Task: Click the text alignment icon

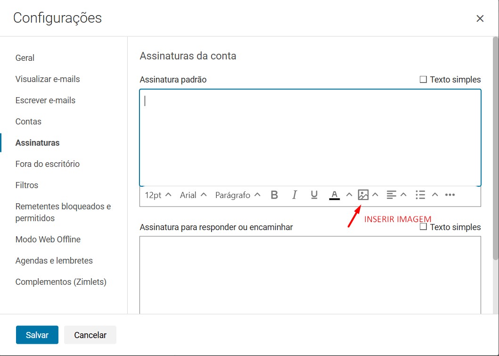Action: point(391,195)
